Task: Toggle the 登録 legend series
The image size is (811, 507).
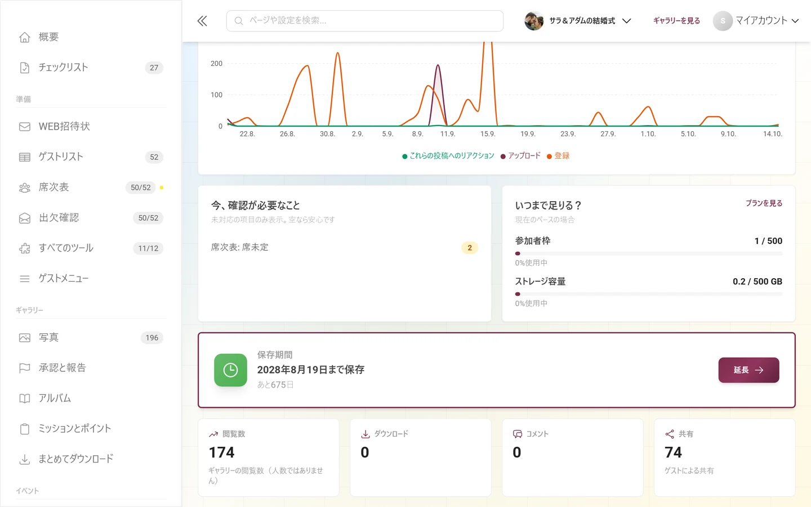Action: pyautogui.click(x=558, y=156)
